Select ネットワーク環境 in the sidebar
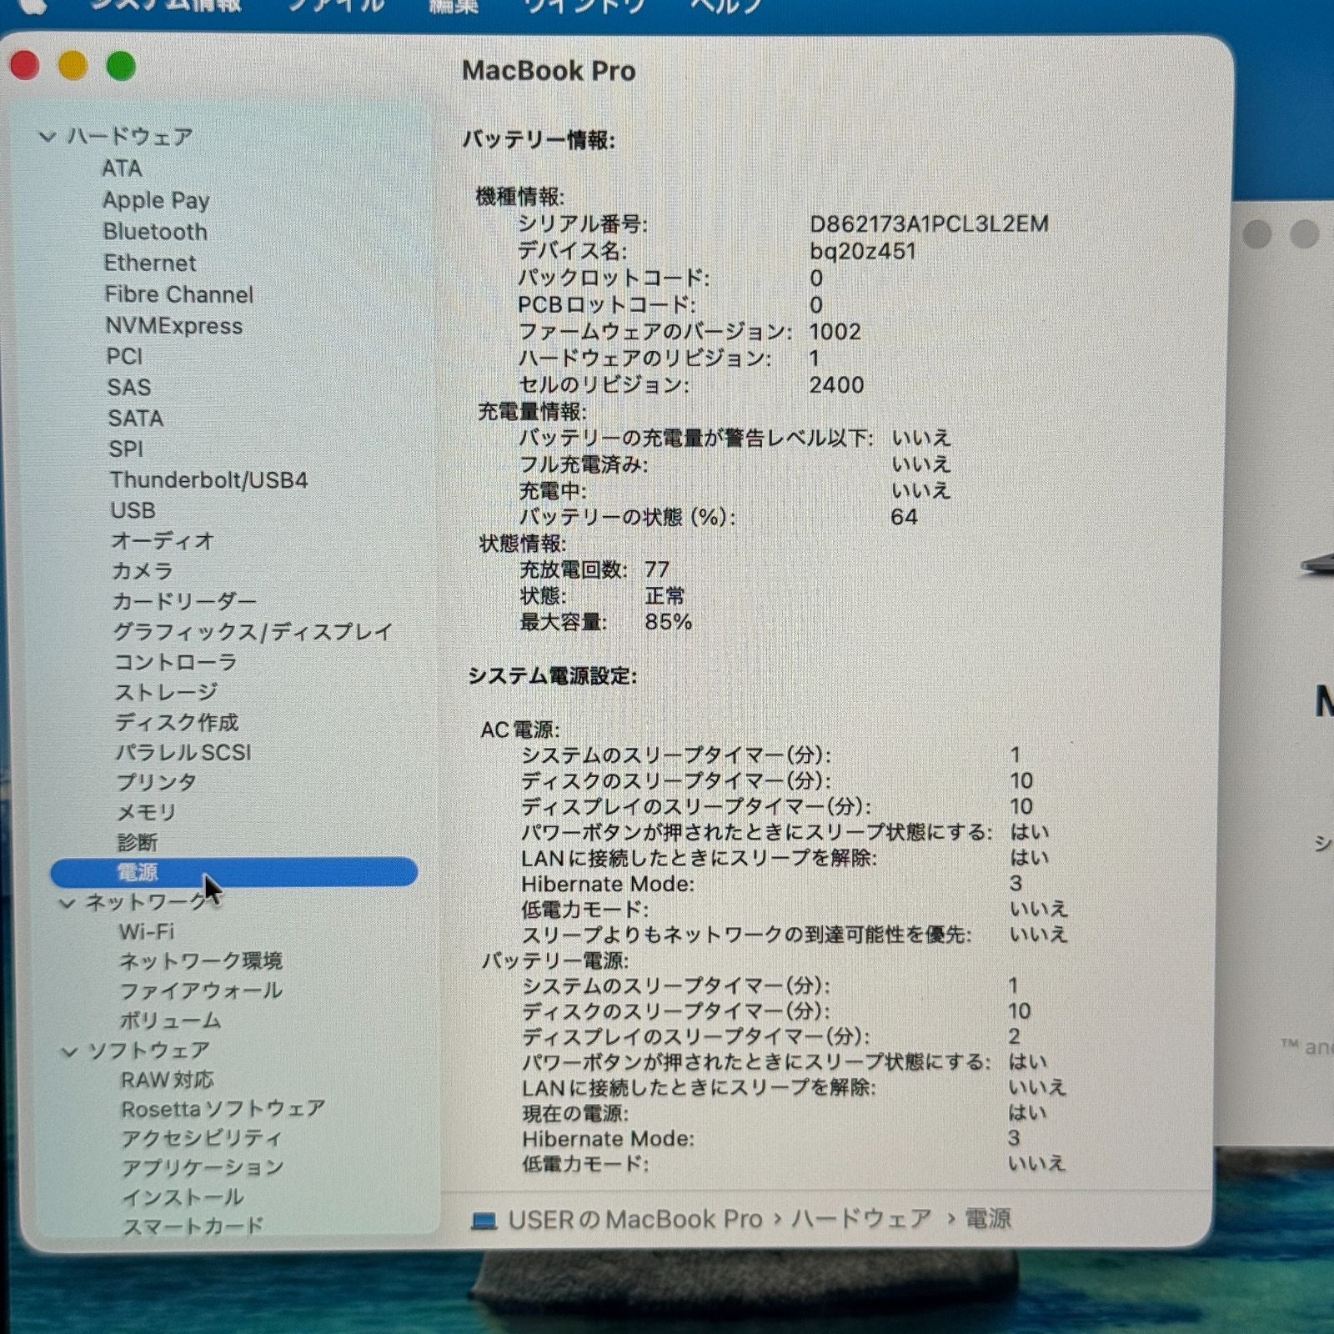 (201, 961)
